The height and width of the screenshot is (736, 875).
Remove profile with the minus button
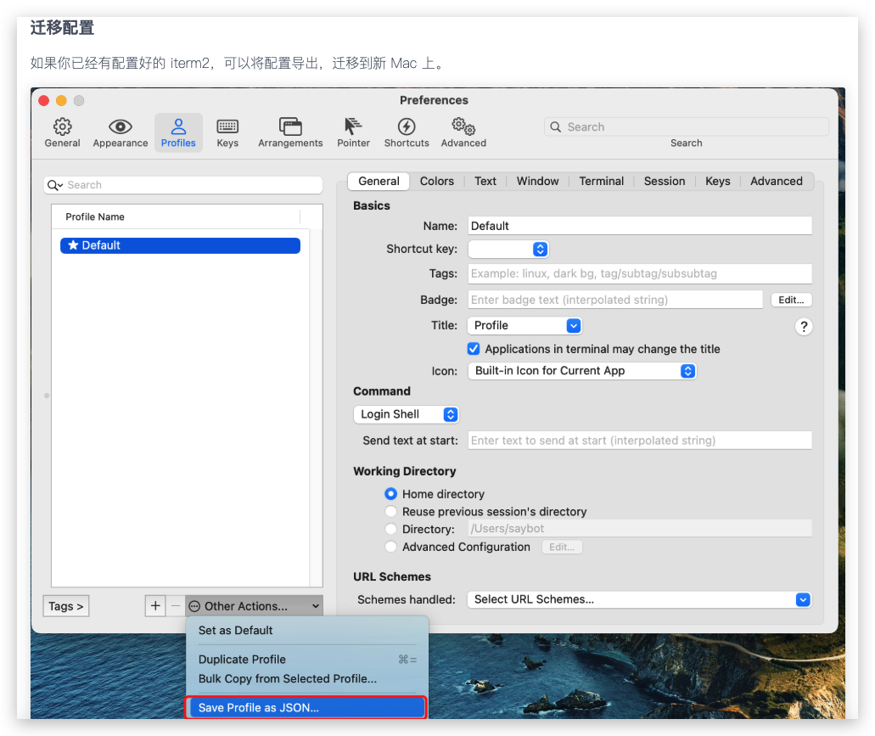click(x=175, y=606)
